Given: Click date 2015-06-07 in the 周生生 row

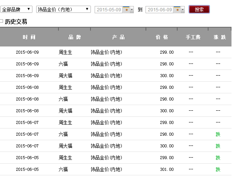Looking at the screenshot, I should pyautogui.click(x=28, y=122).
